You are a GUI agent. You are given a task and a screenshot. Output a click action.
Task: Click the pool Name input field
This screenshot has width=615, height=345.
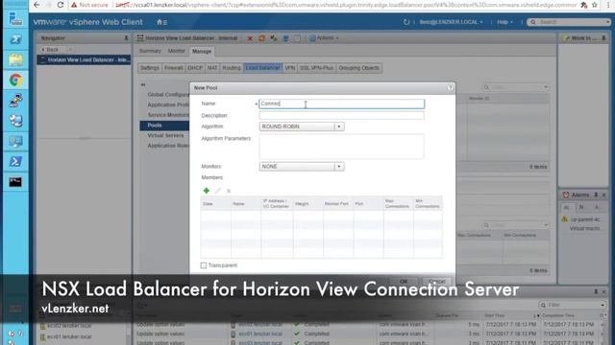[342, 103]
